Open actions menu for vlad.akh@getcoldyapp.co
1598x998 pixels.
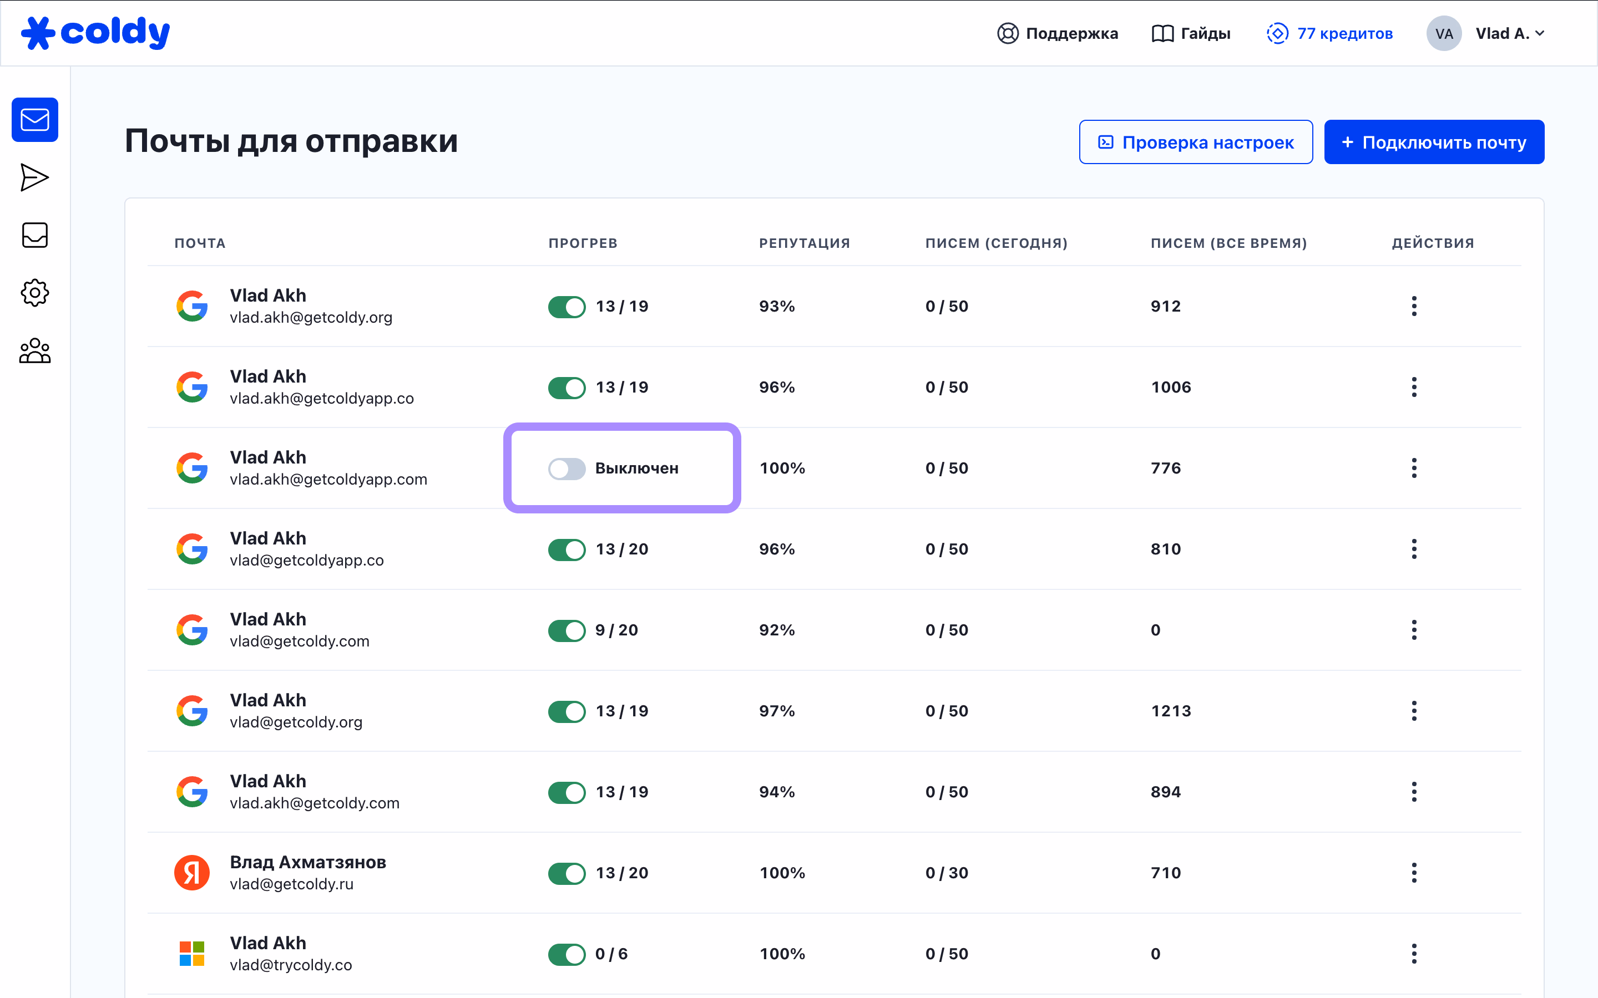(1414, 388)
